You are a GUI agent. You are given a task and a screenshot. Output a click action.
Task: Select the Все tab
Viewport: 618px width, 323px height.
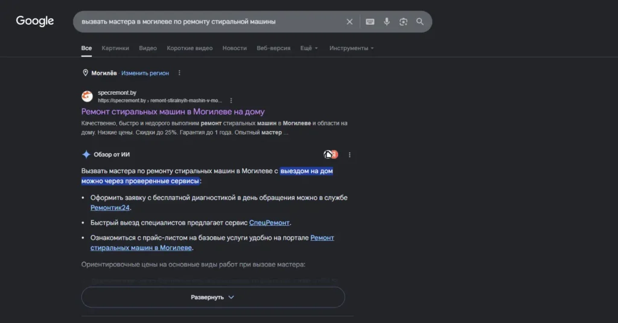[86, 48]
